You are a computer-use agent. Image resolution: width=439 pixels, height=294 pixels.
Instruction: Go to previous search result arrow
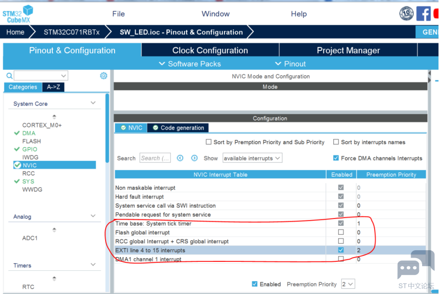click(180, 158)
